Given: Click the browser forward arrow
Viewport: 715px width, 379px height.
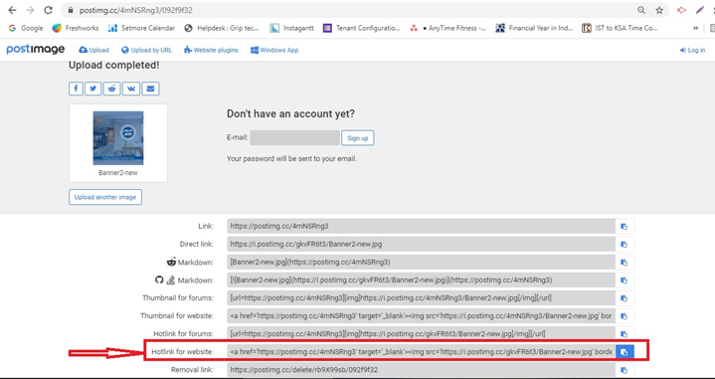Looking at the screenshot, I should 30,10.
